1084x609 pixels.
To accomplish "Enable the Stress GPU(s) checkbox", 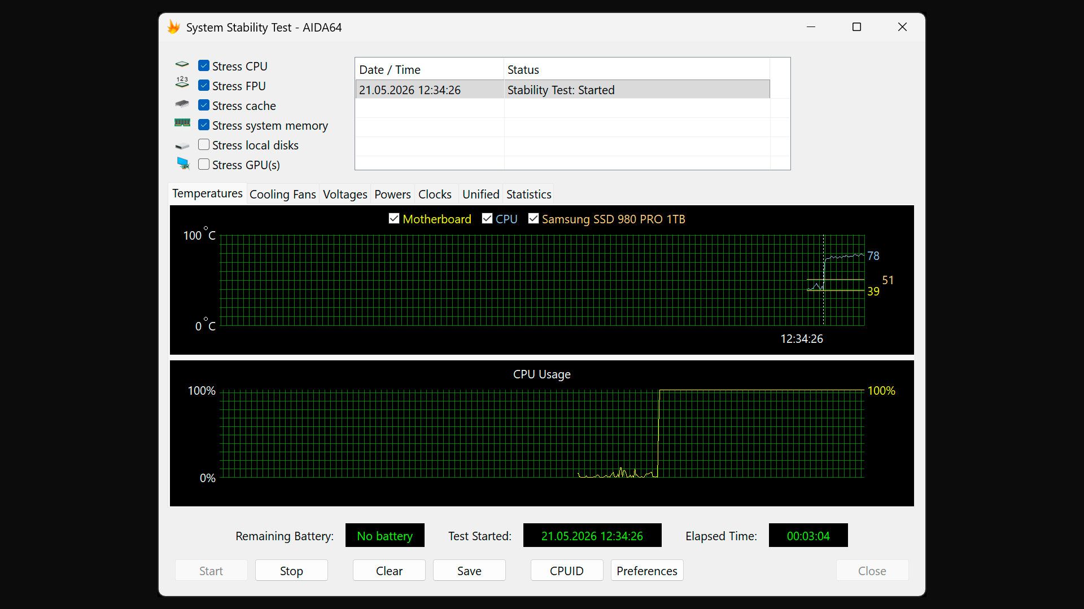I will pyautogui.click(x=204, y=165).
